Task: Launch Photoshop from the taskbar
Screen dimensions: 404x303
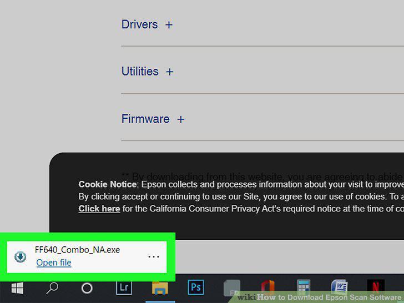Action: click(x=196, y=287)
